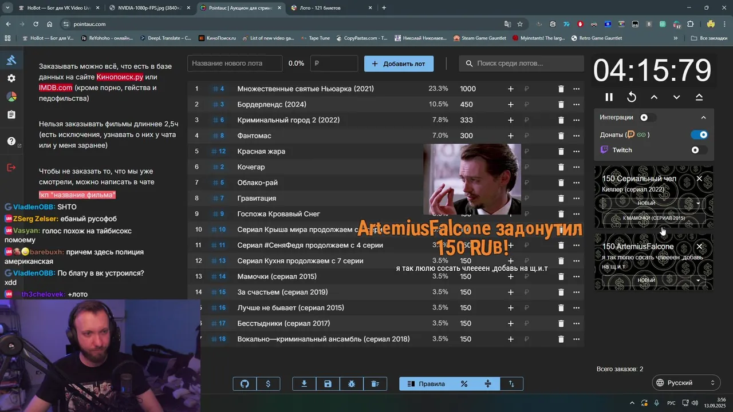Pause the auction timer
This screenshot has height=412, width=733.
coord(609,97)
